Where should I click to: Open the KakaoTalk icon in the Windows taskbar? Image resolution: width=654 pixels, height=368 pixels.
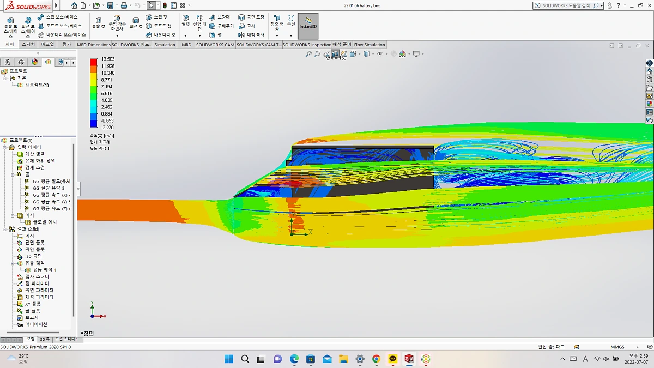click(x=393, y=359)
